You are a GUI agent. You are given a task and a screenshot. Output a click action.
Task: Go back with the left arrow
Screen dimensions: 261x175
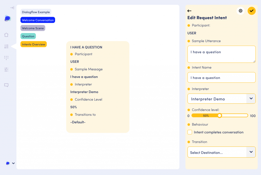(x=189, y=11)
